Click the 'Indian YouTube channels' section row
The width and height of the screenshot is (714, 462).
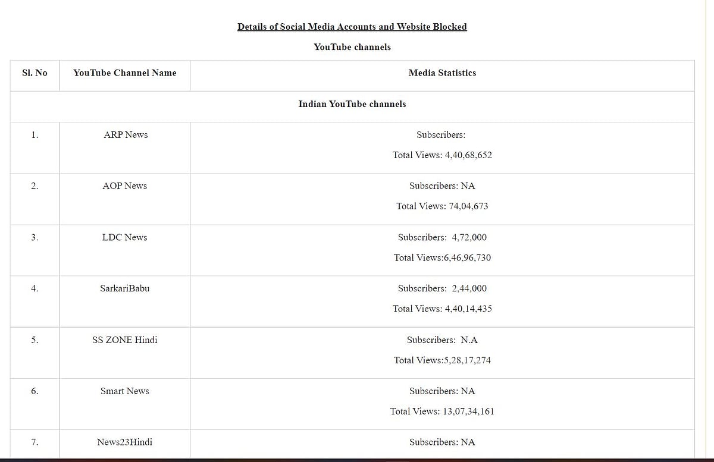(352, 104)
